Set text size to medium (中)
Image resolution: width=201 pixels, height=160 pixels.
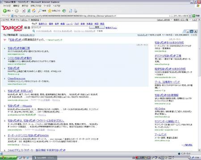(192, 32)
